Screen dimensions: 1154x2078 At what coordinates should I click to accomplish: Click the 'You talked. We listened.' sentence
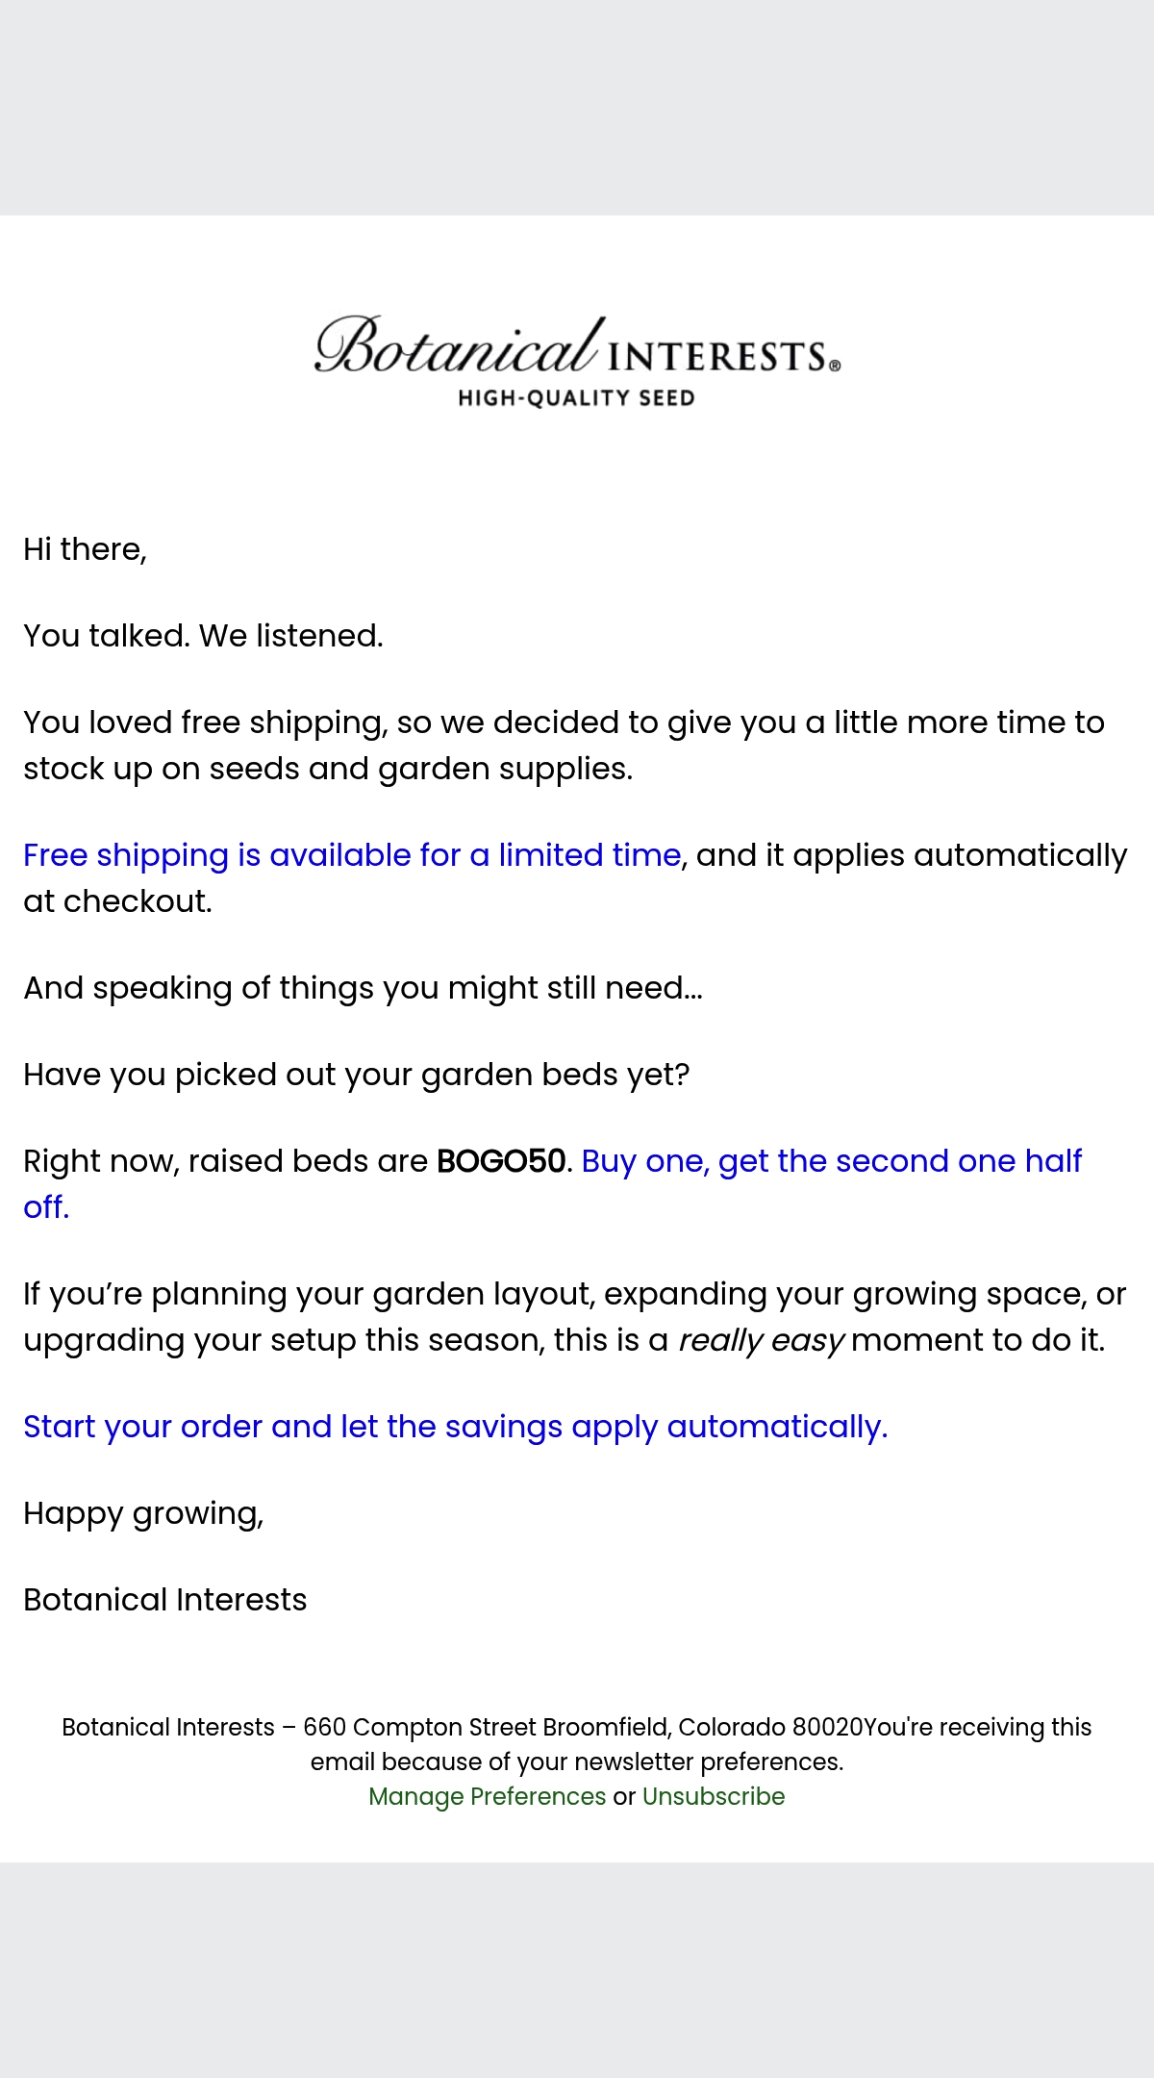(203, 636)
